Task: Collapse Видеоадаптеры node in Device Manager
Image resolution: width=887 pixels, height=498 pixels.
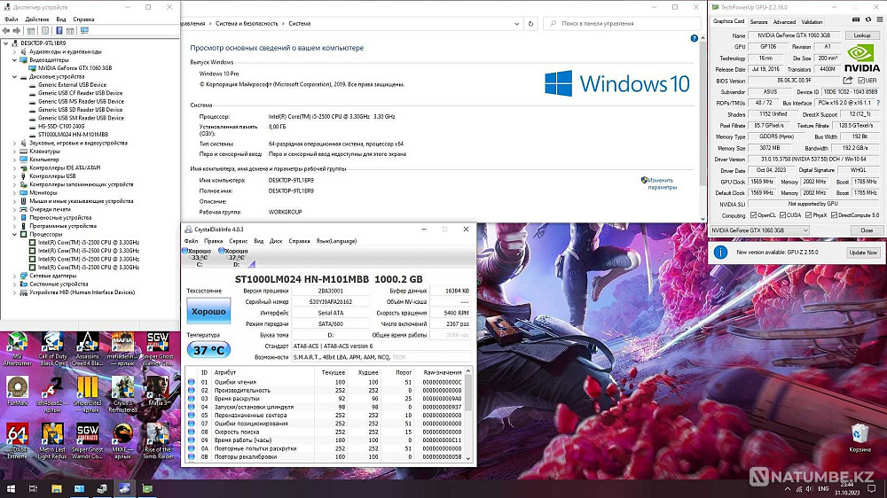Action: pos(15,60)
